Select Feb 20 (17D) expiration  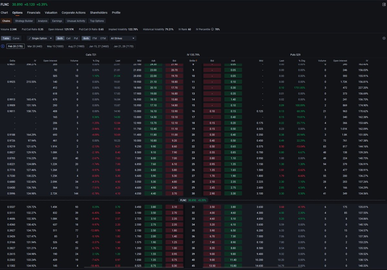[x=15, y=46]
